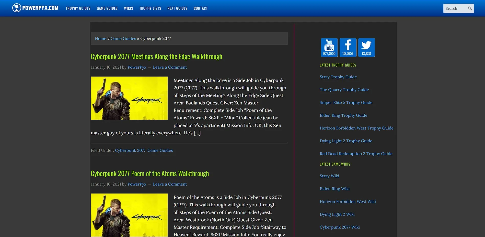Open Cyberpunk 2077 Wiki link
This screenshot has width=485, height=237.
point(340,227)
